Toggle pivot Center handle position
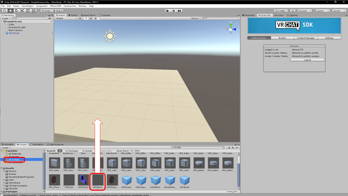 pyautogui.click(x=46, y=11)
